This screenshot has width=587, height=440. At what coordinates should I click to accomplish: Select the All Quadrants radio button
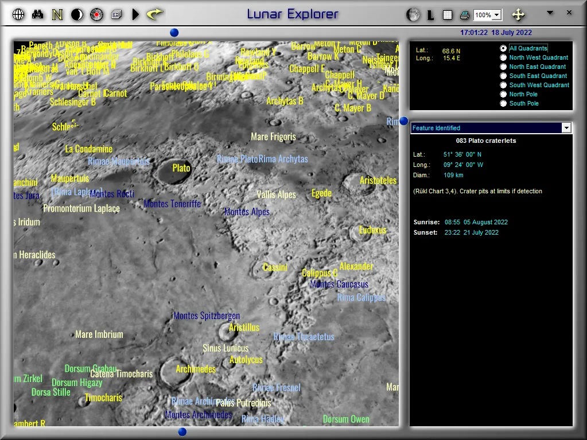tap(503, 48)
